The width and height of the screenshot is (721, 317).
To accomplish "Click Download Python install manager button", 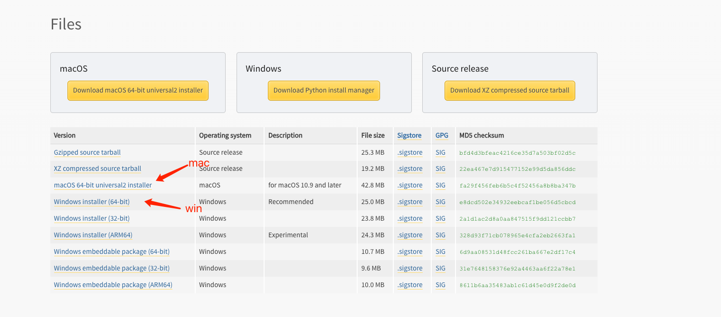I will point(324,90).
